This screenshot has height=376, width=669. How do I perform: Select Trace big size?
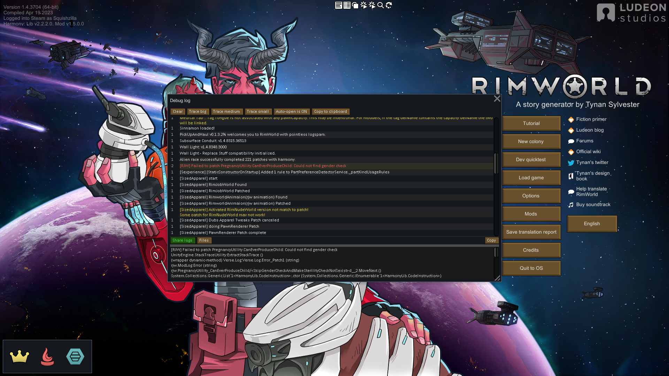click(198, 112)
